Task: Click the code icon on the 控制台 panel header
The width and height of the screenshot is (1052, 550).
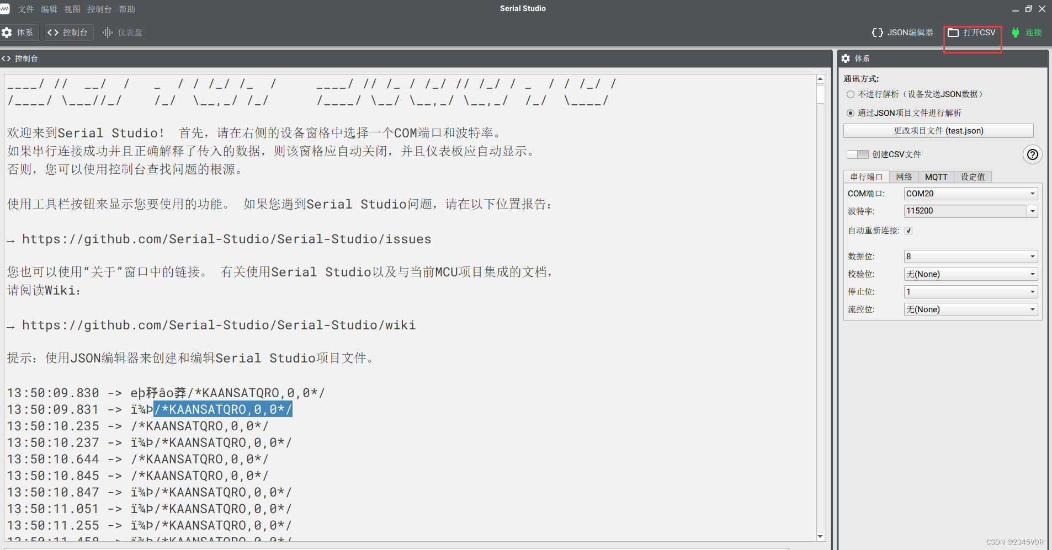Action: tap(6, 58)
